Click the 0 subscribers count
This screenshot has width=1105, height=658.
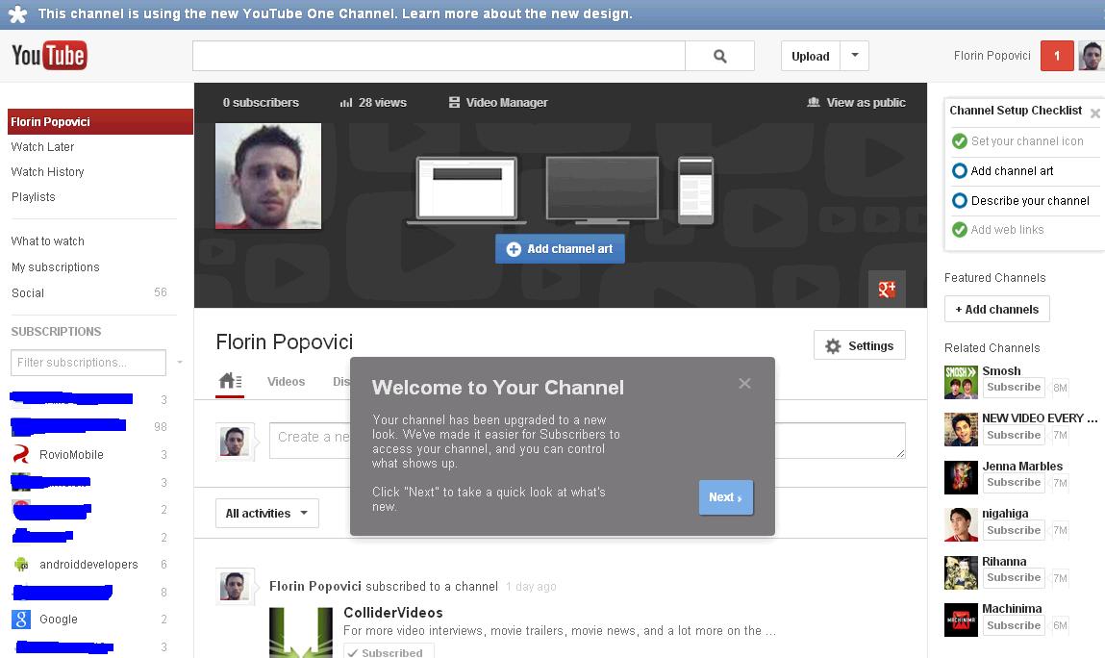pos(261,102)
